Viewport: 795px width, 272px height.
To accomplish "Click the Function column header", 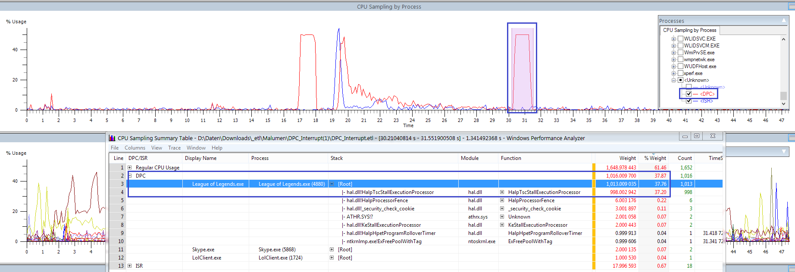I will tap(545, 158).
